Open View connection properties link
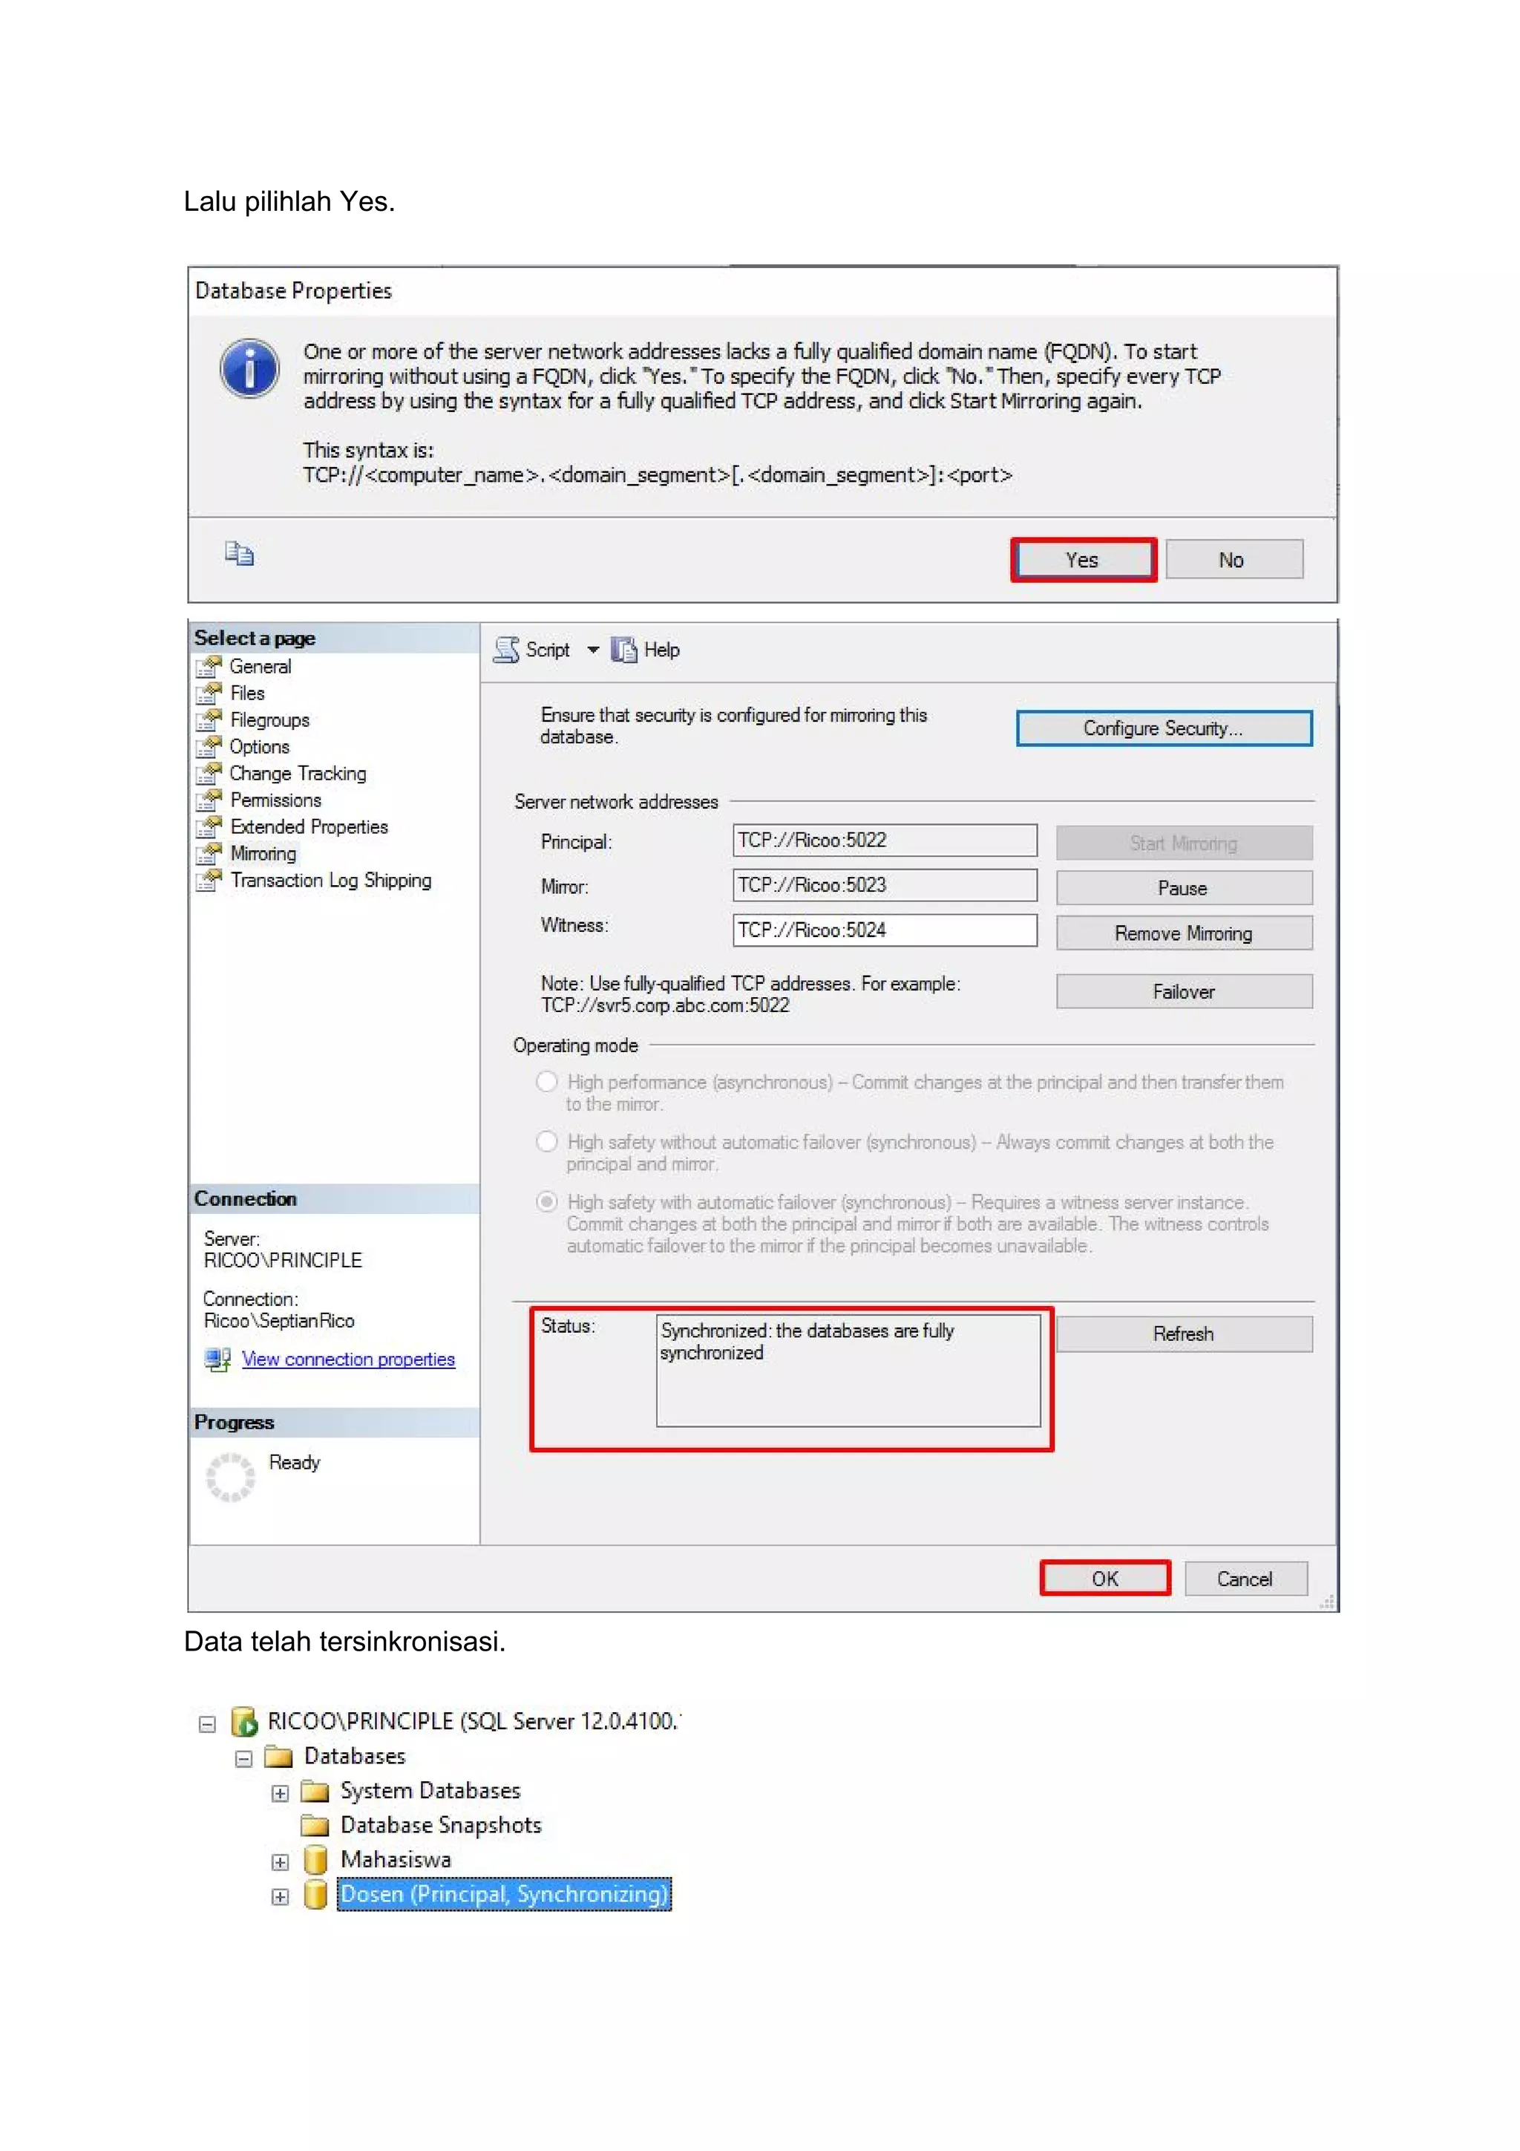The width and height of the screenshot is (1520, 2151). [347, 1360]
